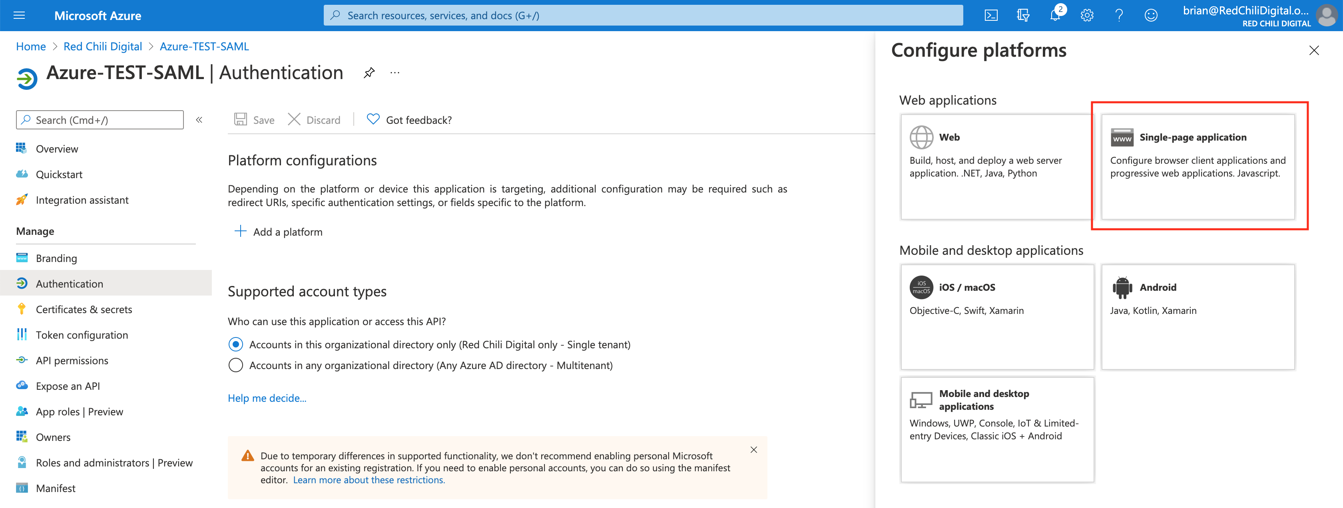
Task: Select Multitenant account type radio
Action: click(x=236, y=365)
